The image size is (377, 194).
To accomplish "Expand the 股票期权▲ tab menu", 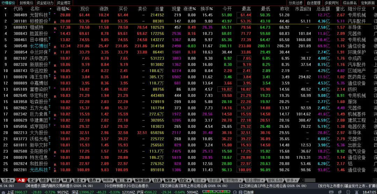I will pyautogui.click(x=232, y=180).
